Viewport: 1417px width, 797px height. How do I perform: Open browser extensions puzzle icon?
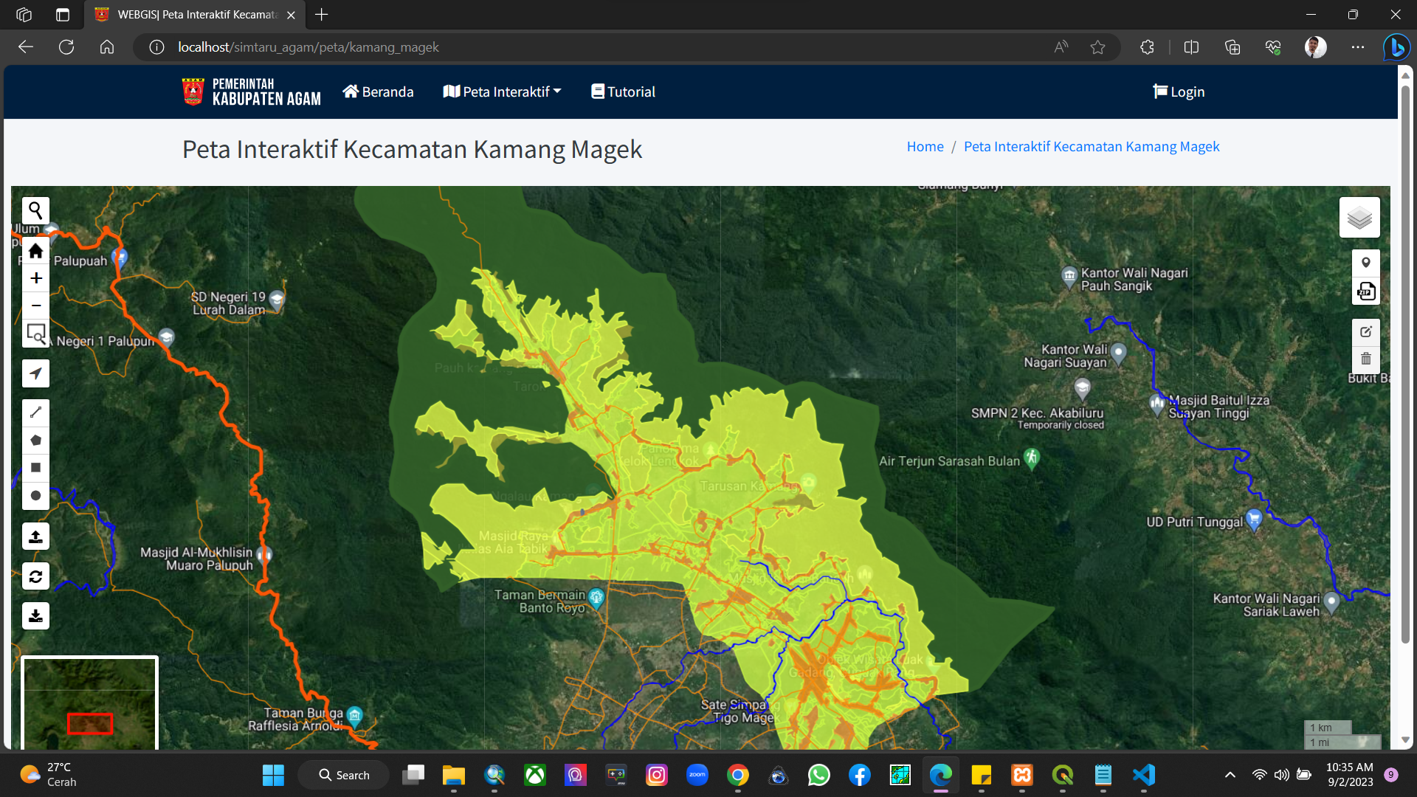click(1147, 47)
